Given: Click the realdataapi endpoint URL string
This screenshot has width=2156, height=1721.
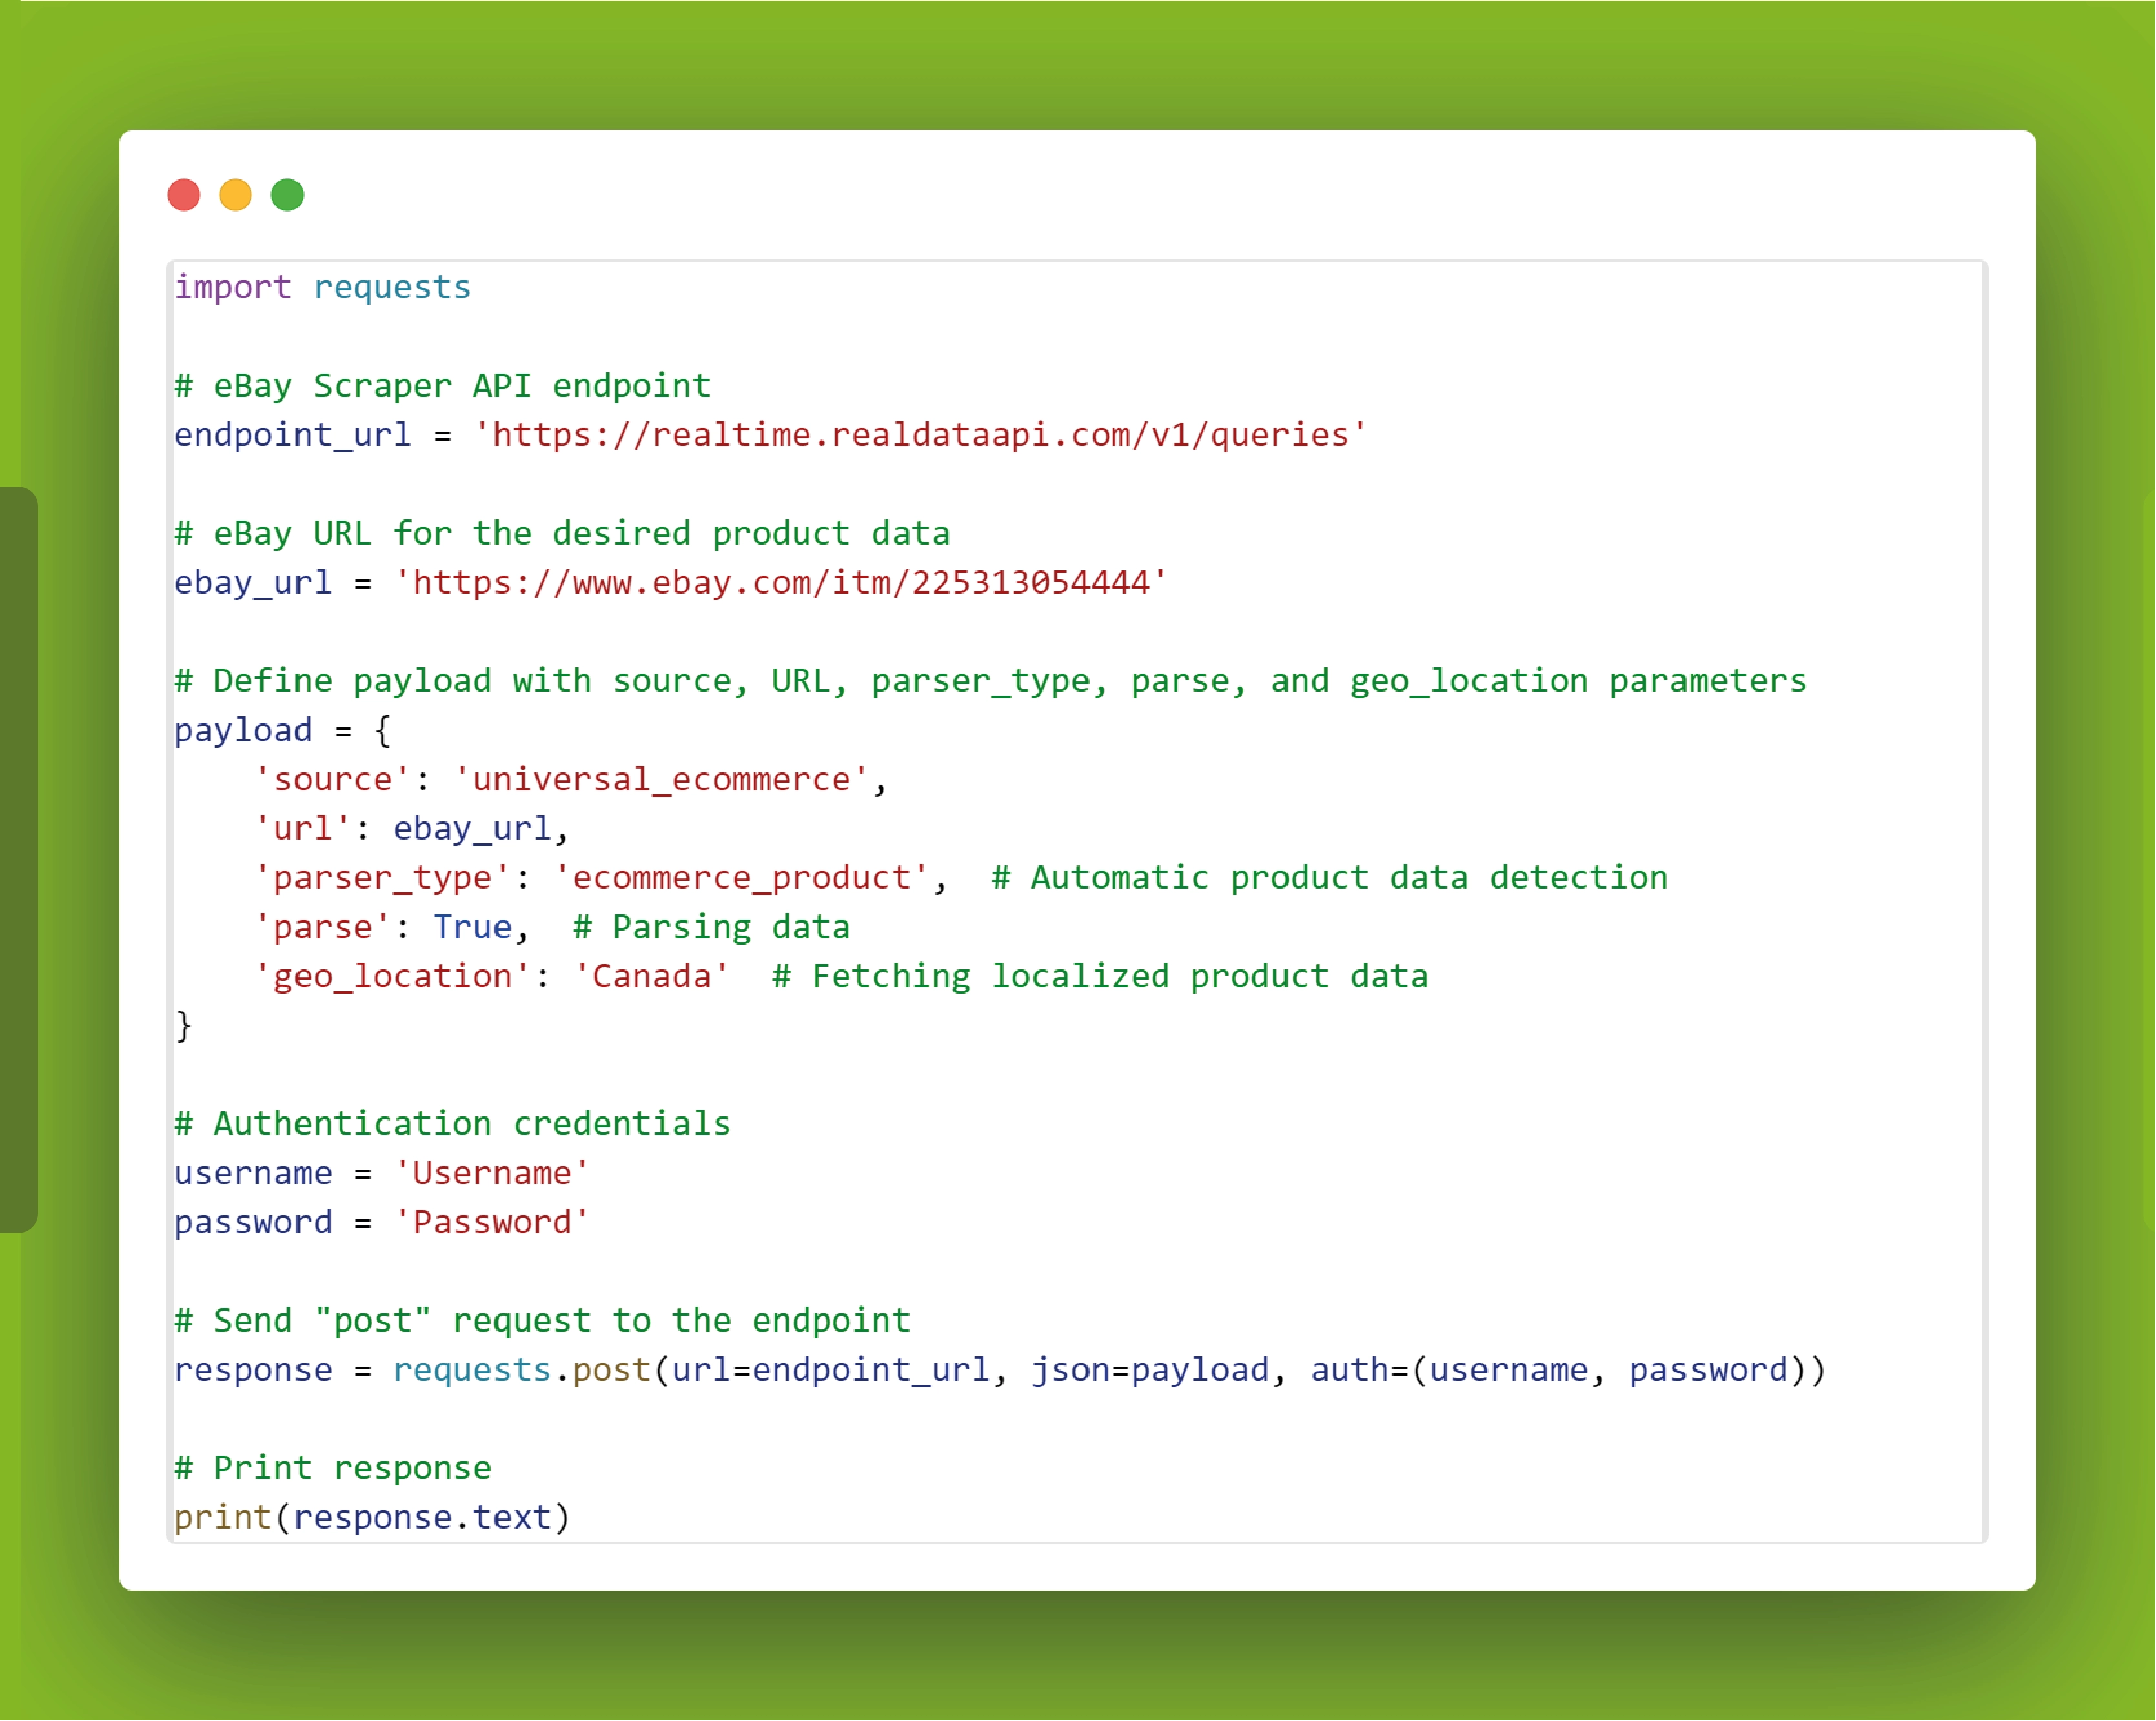Looking at the screenshot, I should pyautogui.click(x=920, y=435).
